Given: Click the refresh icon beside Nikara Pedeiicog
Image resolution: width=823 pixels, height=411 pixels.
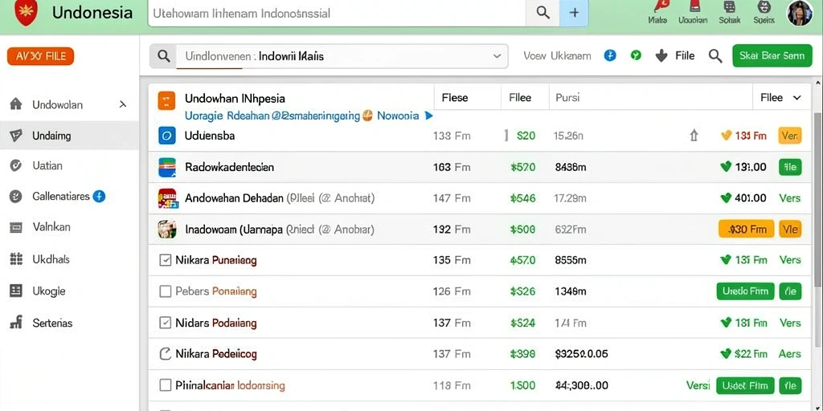Looking at the screenshot, I should 166,354.
